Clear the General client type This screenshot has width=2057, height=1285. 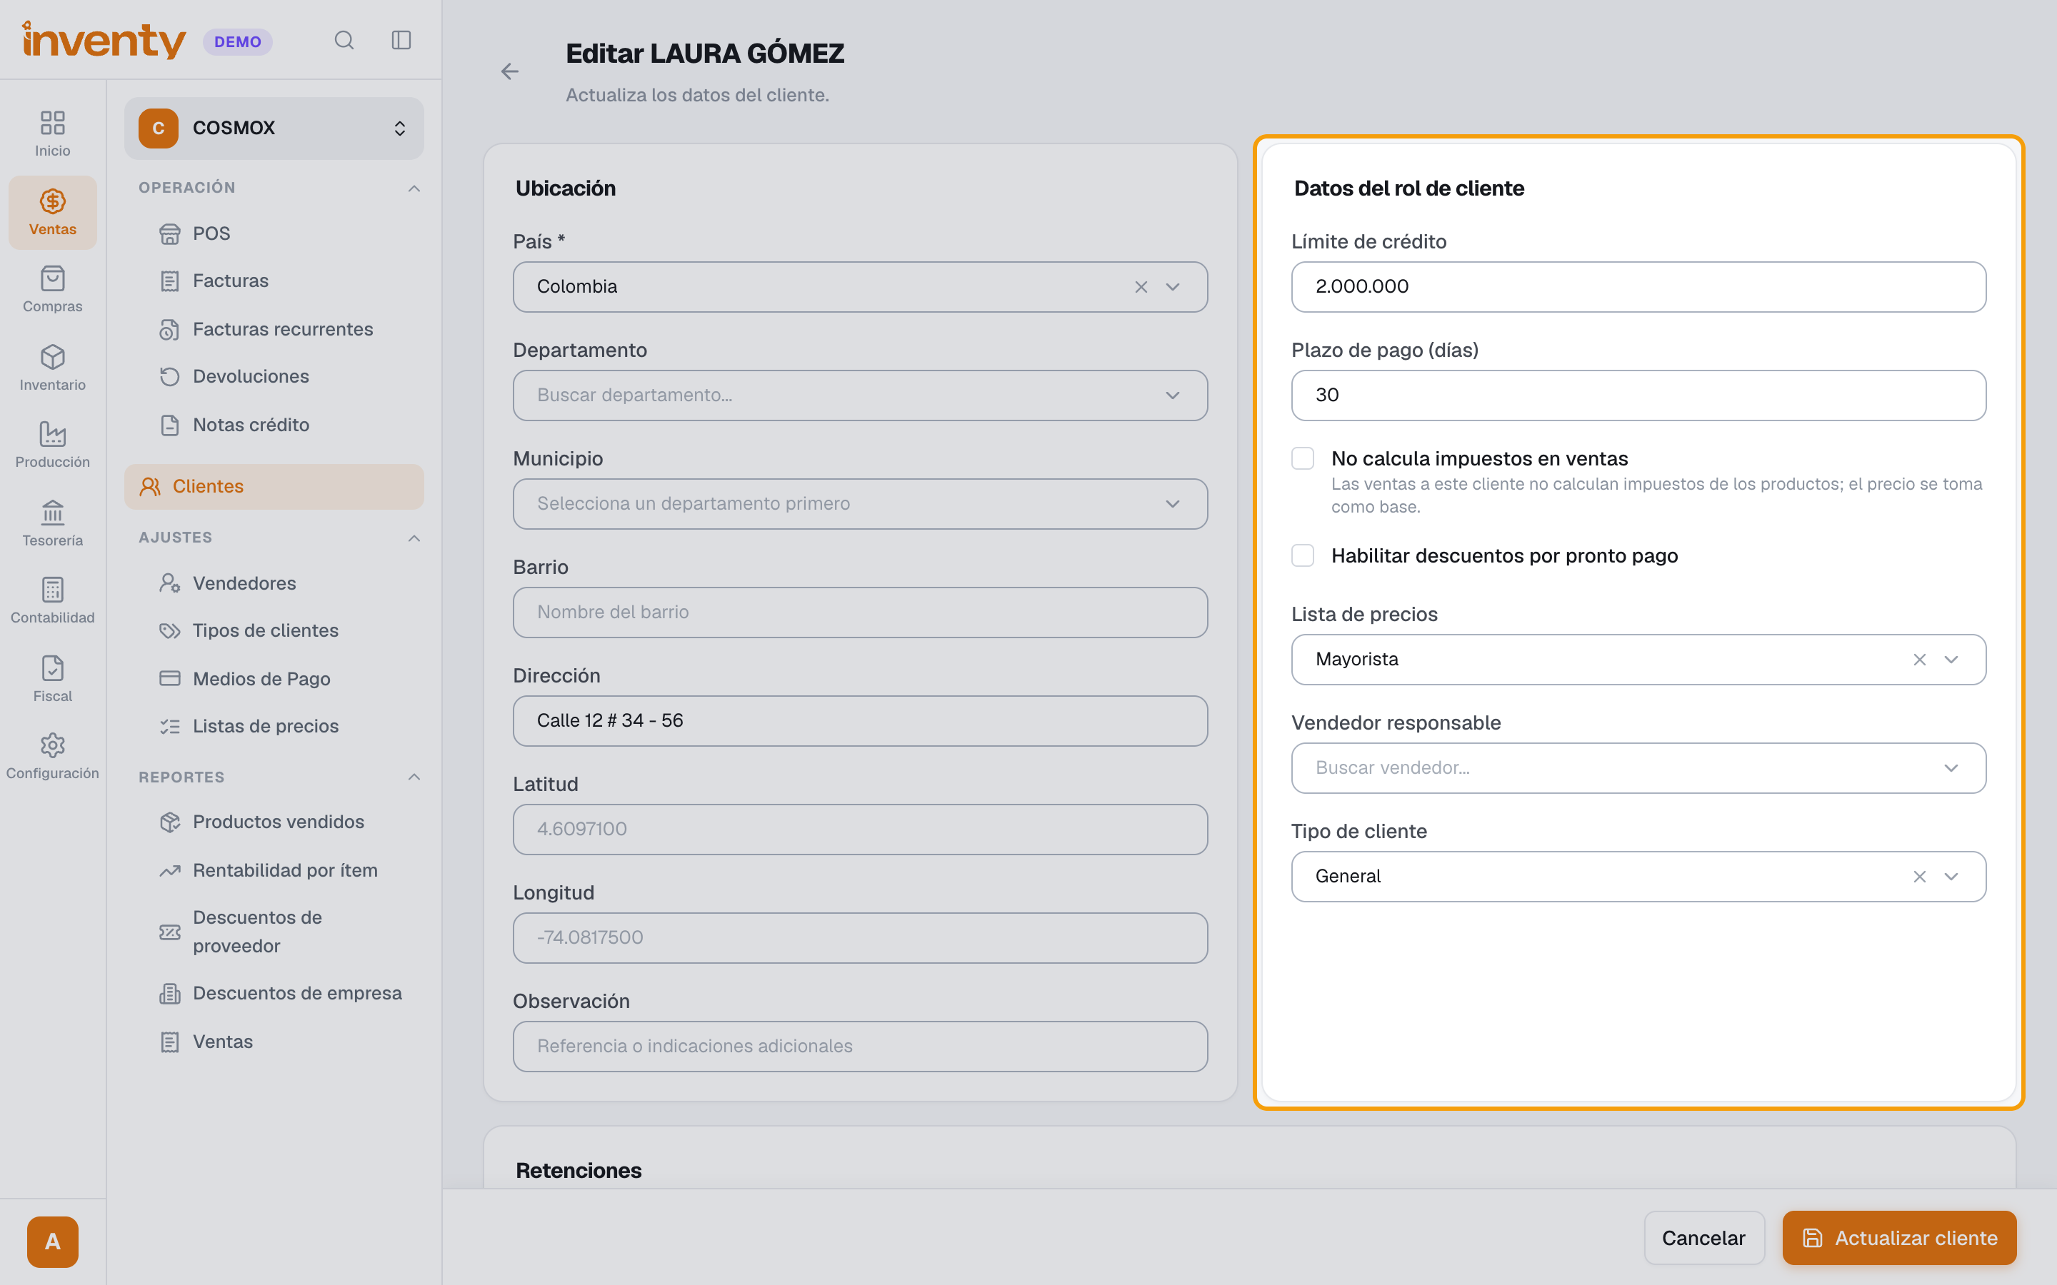point(1919,876)
